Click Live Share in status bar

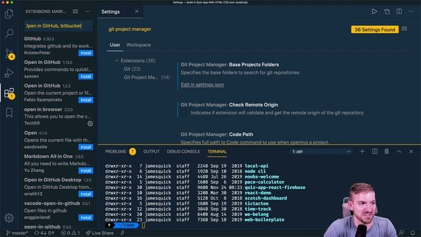click(x=99, y=233)
